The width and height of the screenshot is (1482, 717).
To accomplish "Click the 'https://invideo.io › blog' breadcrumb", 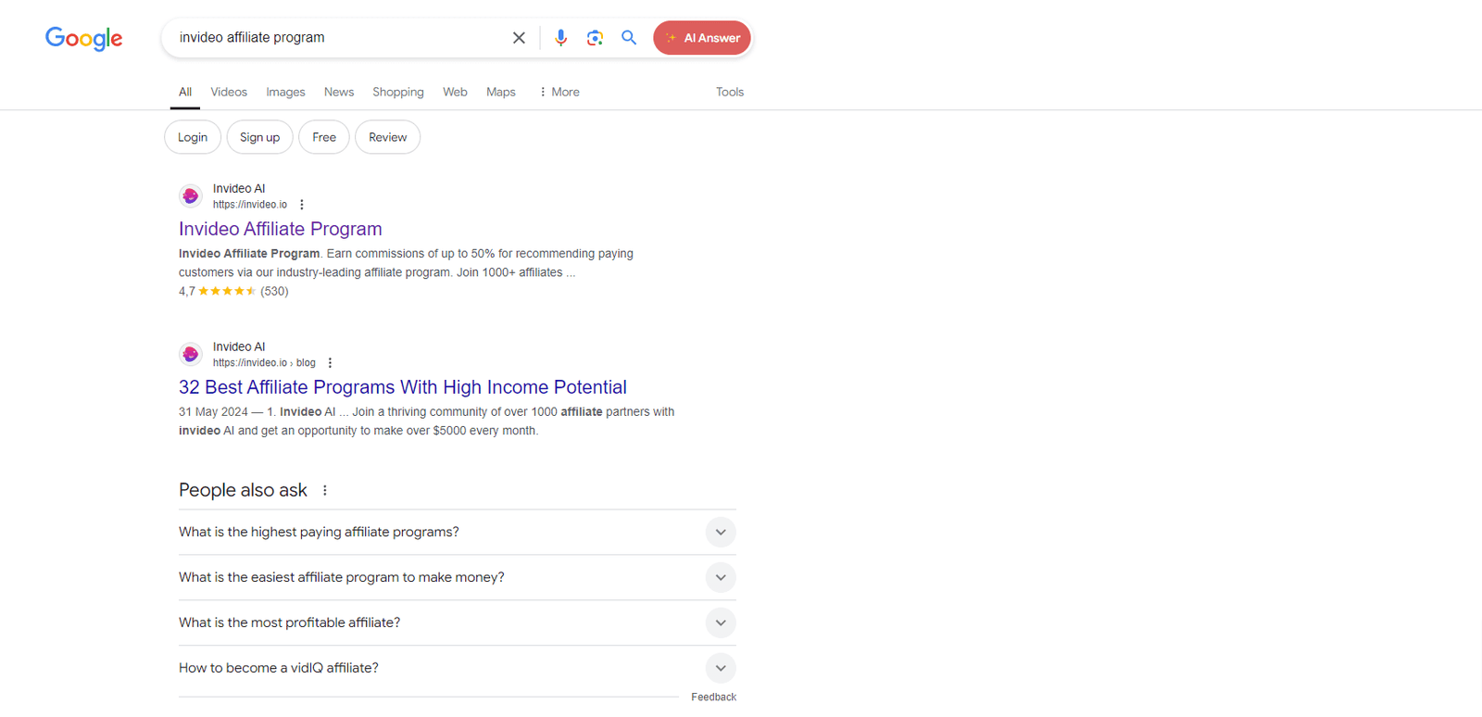I will pyautogui.click(x=264, y=363).
